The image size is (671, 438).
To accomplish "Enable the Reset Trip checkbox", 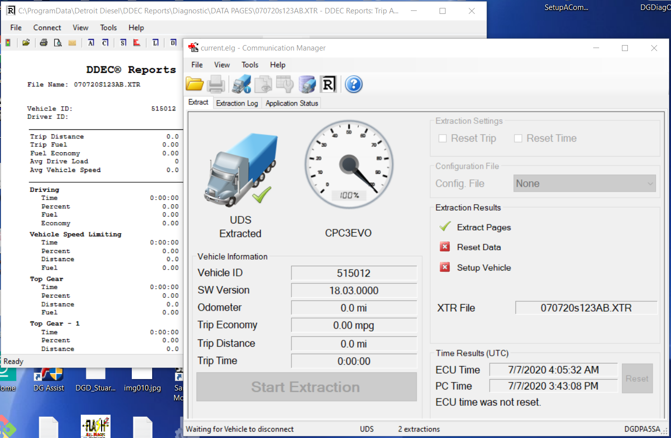I will [443, 139].
